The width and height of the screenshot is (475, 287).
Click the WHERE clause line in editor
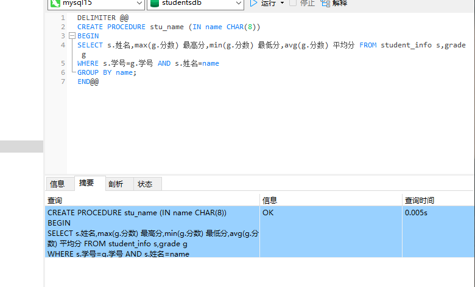coord(148,63)
